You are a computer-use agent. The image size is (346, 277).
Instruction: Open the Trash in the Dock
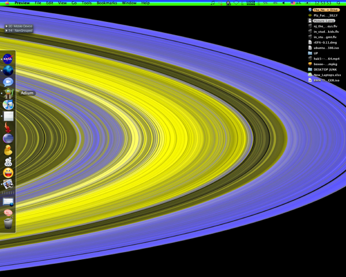(x=8, y=223)
